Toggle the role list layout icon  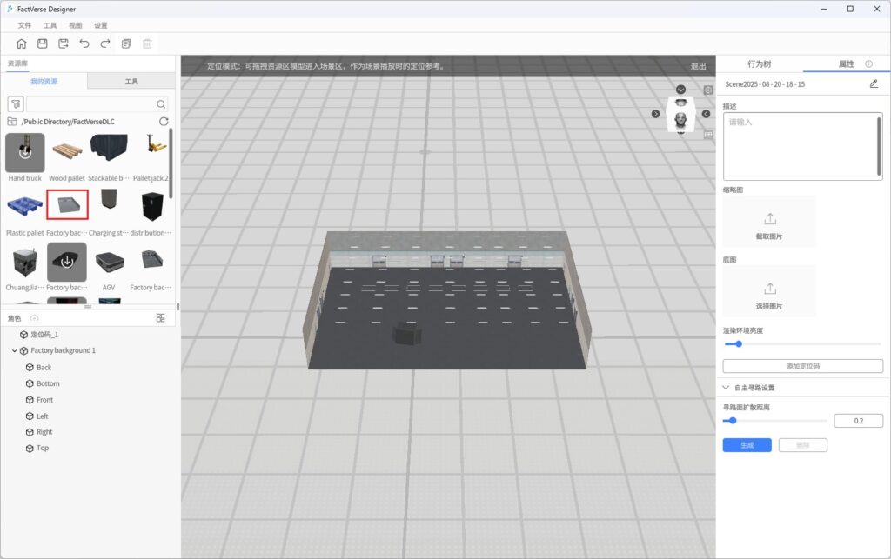(160, 318)
